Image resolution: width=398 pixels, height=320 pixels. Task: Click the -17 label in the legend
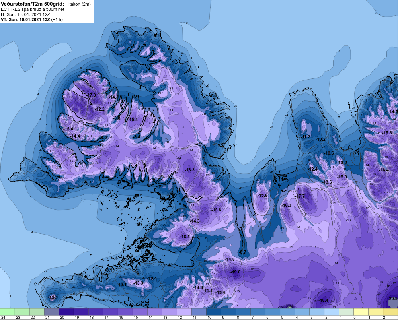point(105,318)
